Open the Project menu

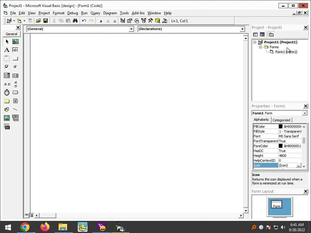click(x=44, y=13)
